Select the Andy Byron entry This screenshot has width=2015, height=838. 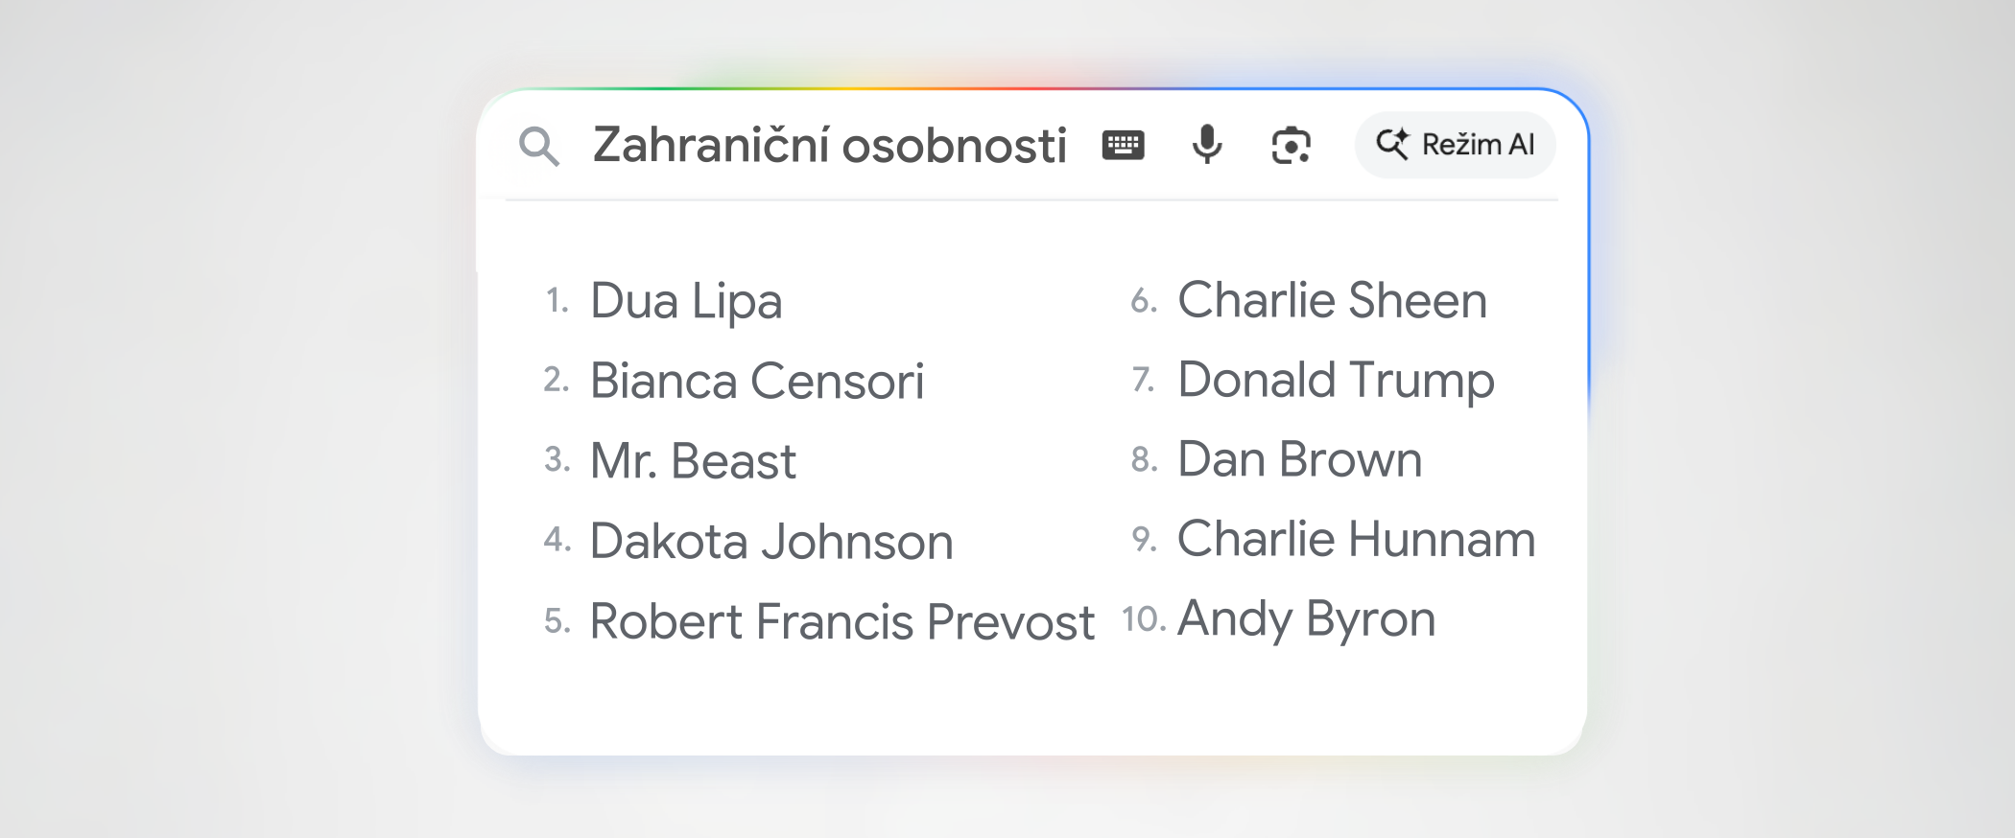[x=1306, y=618]
